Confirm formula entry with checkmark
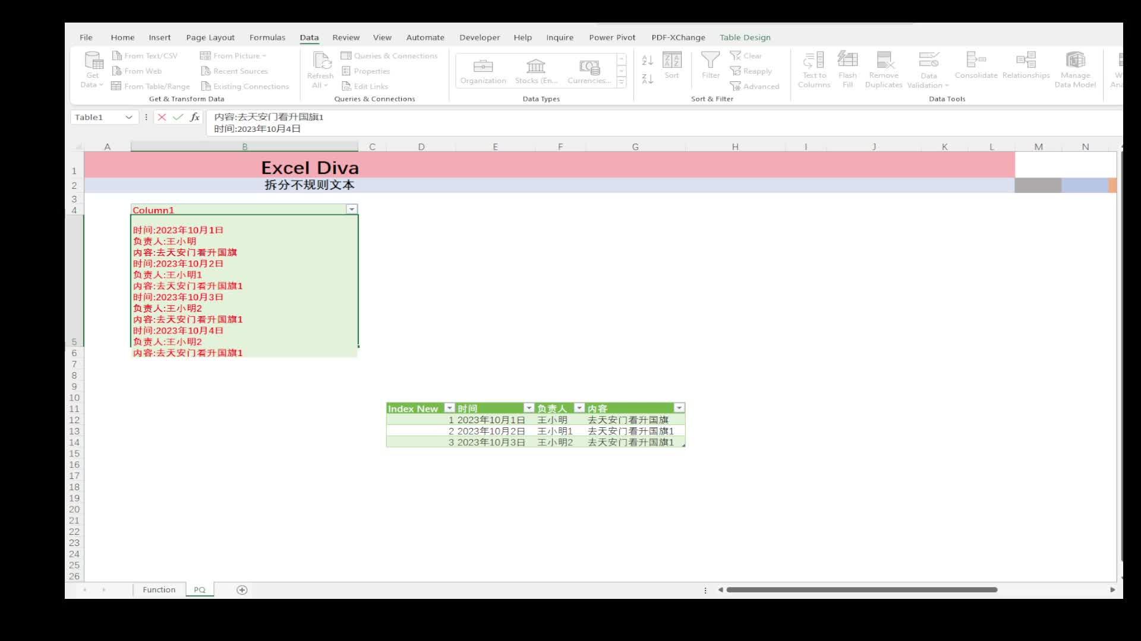Viewport: 1141px width, 641px height. click(x=178, y=118)
